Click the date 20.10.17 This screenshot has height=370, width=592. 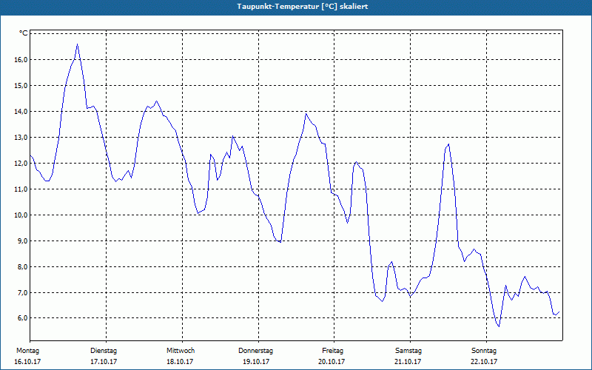332,362
